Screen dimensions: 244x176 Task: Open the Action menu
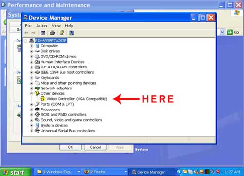(41, 26)
